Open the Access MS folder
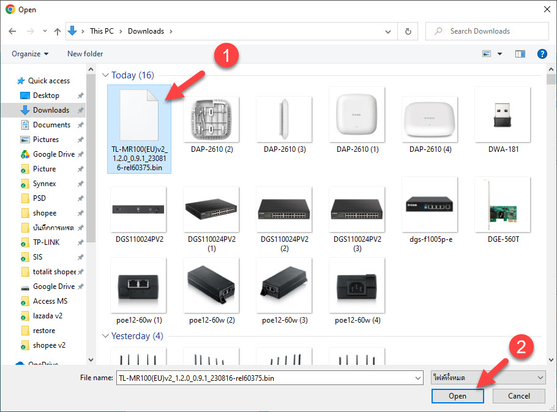 (50, 301)
